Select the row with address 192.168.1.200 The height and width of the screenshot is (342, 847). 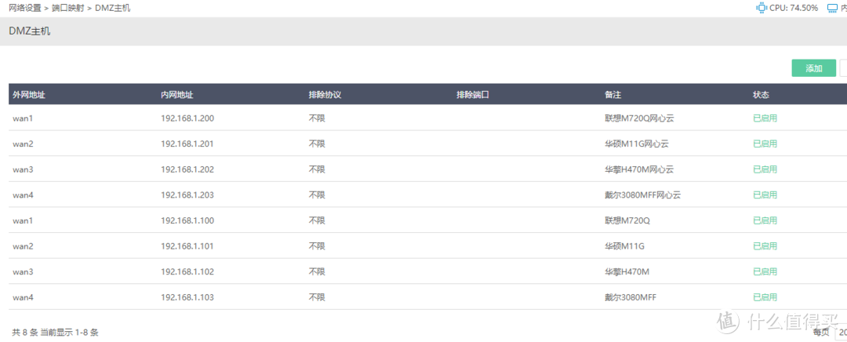pyautogui.click(x=428, y=118)
